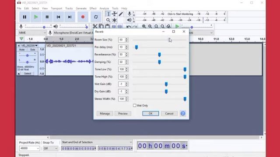
Task: Click the Fit Selection to Width icon
Action: (x=156, y=27)
